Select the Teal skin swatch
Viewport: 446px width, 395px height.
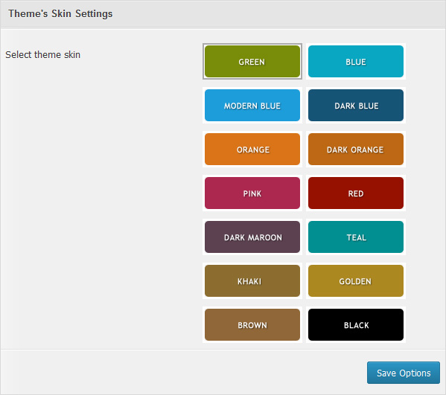click(356, 237)
